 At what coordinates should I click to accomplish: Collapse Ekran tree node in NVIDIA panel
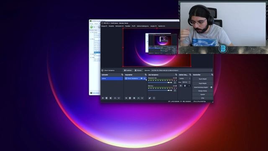(x=91, y=39)
